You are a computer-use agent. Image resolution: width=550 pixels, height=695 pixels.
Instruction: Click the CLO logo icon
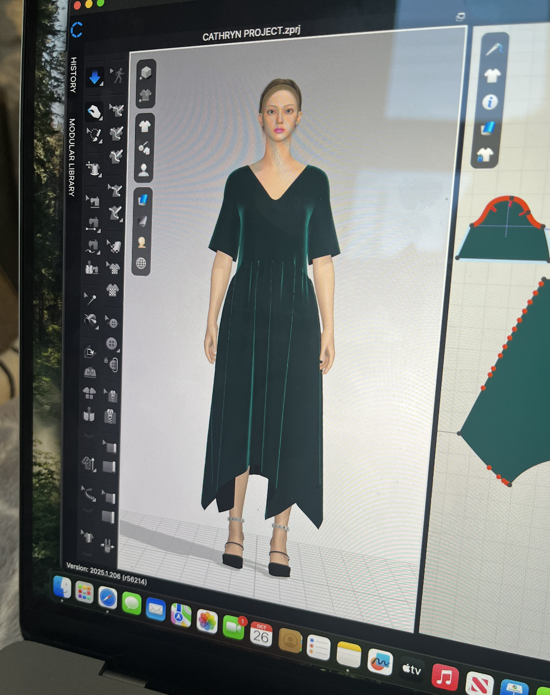76,30
